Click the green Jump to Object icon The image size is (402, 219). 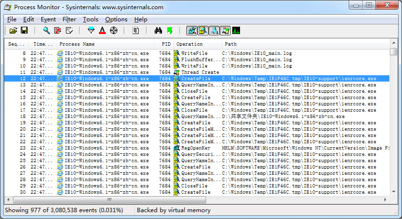[x=169, y=31]
